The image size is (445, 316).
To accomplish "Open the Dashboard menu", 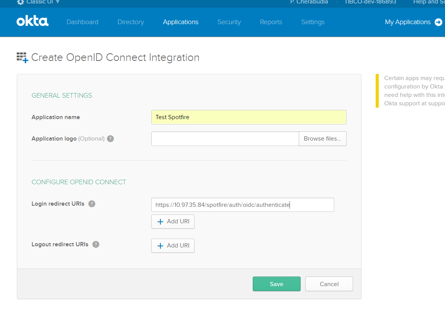I will 82,22.
